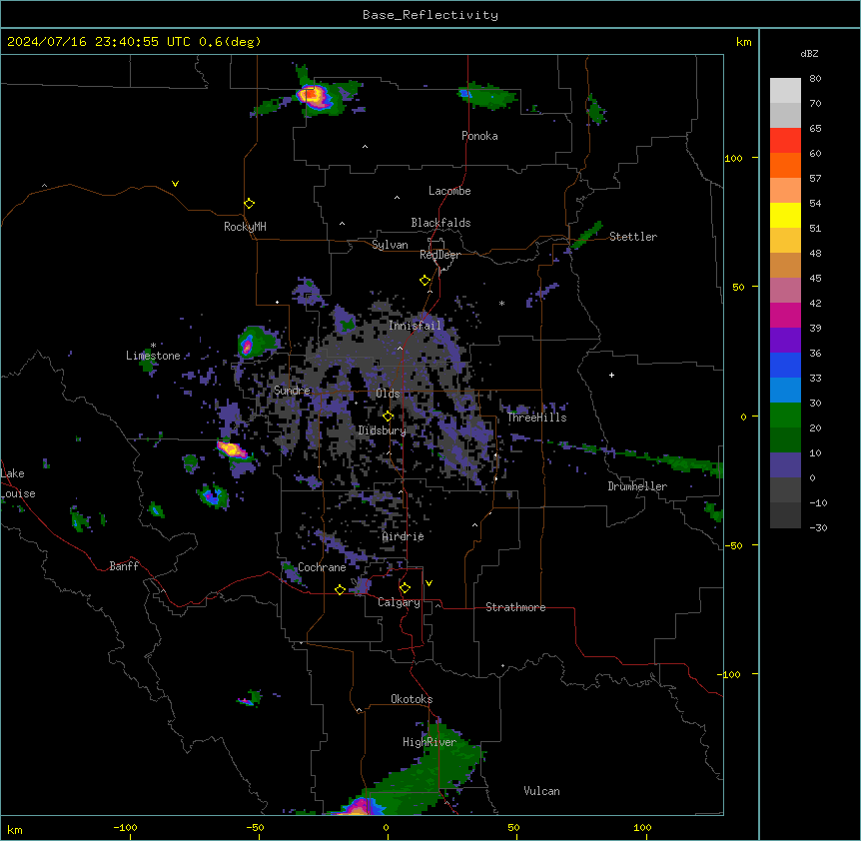The width and height of the screenshot is (861, 841).
Task: Click the yellow V marker east of Calgary
Action: (429, 583)
